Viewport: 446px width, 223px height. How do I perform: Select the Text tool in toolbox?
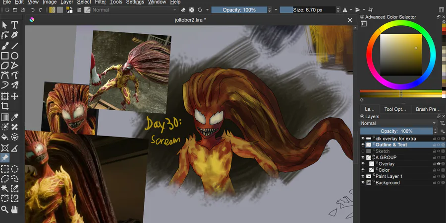pos(15,25)
